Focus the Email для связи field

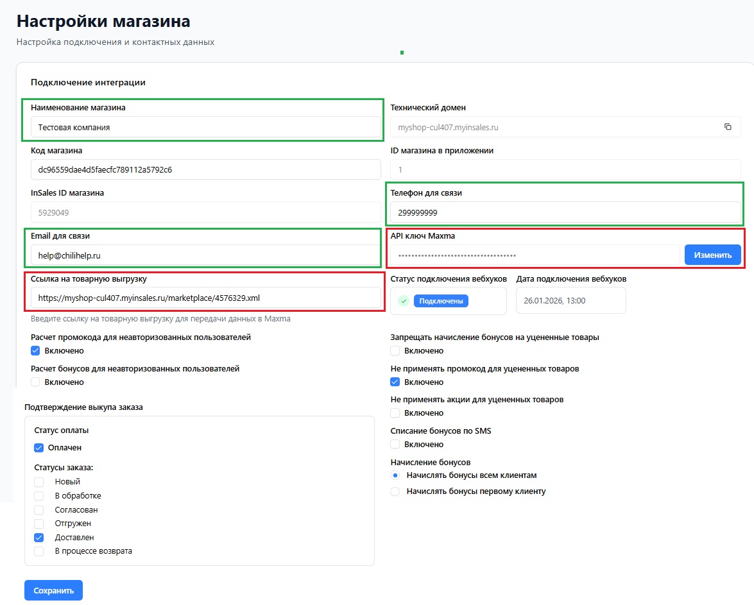205,255
